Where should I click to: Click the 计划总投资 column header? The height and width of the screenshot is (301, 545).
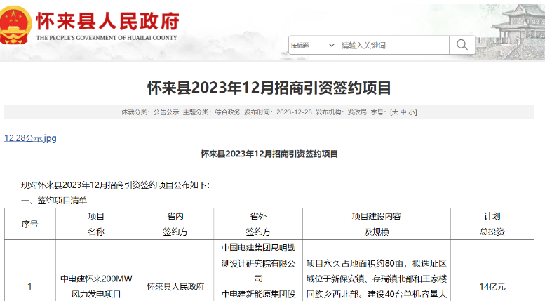[x=492, y=224]
